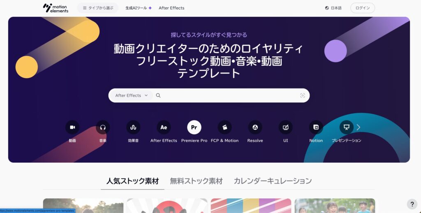The width and height of the screenshot is (421, 213).
Task: Select the Resolve category icon
Action: pos(255,127)
